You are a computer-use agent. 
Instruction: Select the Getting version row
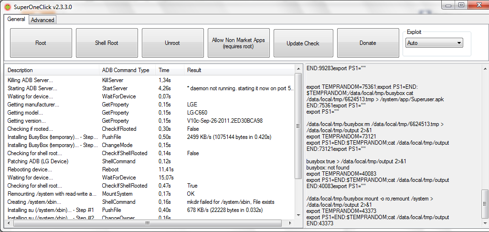tap(149, 121)
